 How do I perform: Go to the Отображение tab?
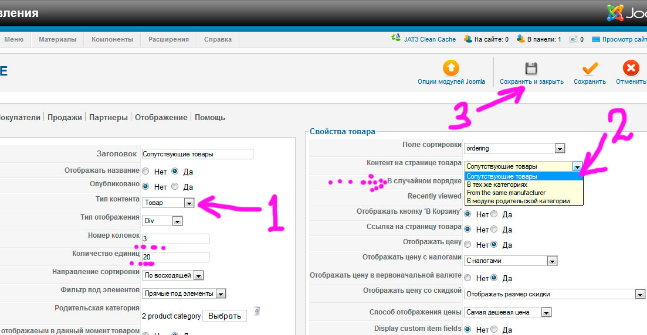coord(161,118)
